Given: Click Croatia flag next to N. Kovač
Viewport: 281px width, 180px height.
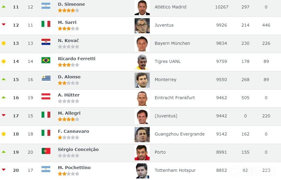Looking at the screenshot, I should click(46, 42).
